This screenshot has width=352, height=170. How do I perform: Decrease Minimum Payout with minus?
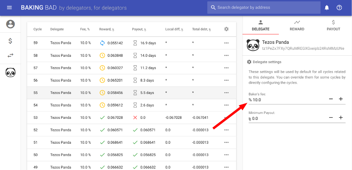331,118
